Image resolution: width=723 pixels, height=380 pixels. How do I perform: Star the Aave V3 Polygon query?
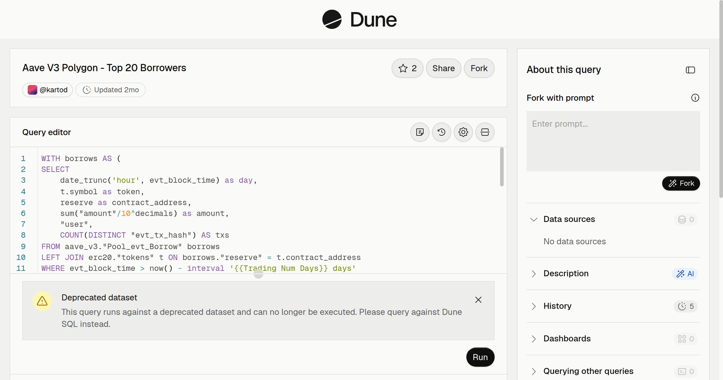pos(407,68)
